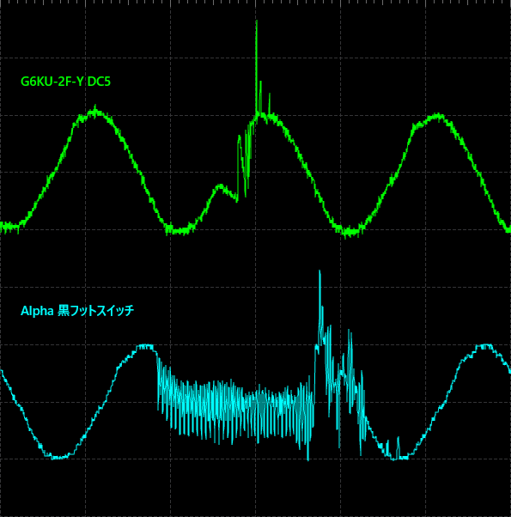Screen dimensions: 511x517
Task: Select the last full peak of green trace
Action: [x=437, y=117]
